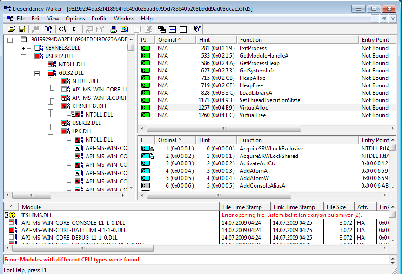Select API-MS-WIN-CORE-DEBUG-L1-1-0.DLL module row
Screen dimensions: 402x274
tap(196, 237)
